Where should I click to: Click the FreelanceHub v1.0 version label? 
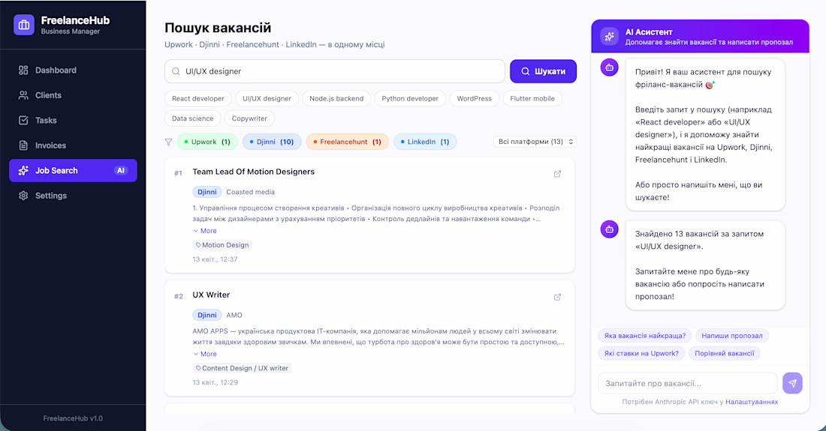click(x=74, y=418)
